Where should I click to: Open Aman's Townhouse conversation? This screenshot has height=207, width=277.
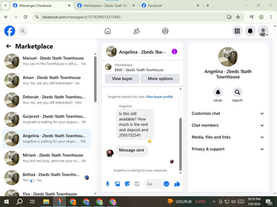point(47,81)
